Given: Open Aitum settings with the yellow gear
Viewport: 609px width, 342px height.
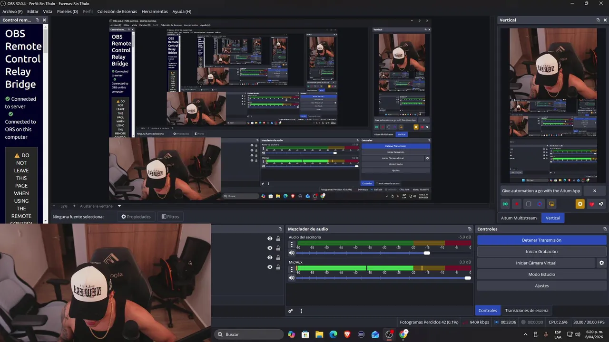Looking at the screenshot, I should 580,204.
